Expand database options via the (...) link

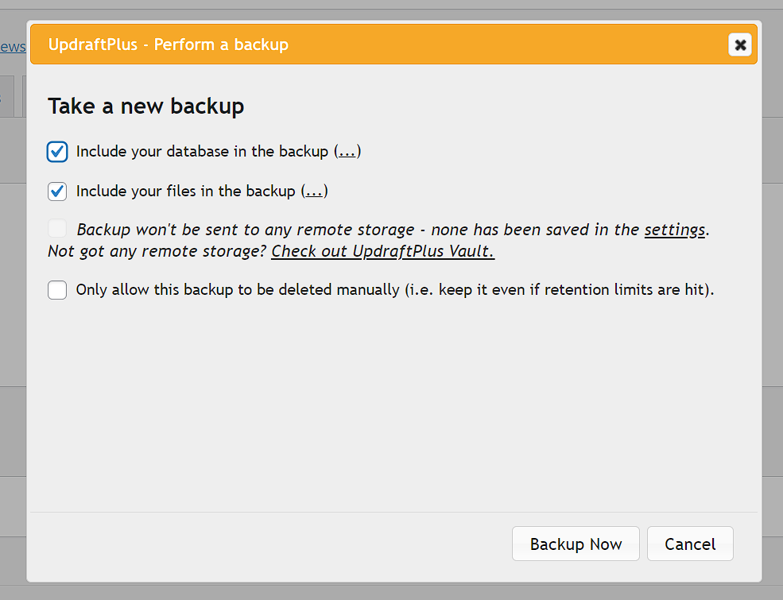point(347,152)
